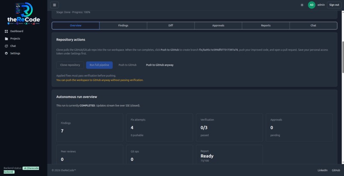The image size is (344, 176).
Task: Open the Reports tab
Action: click(265, 26)
